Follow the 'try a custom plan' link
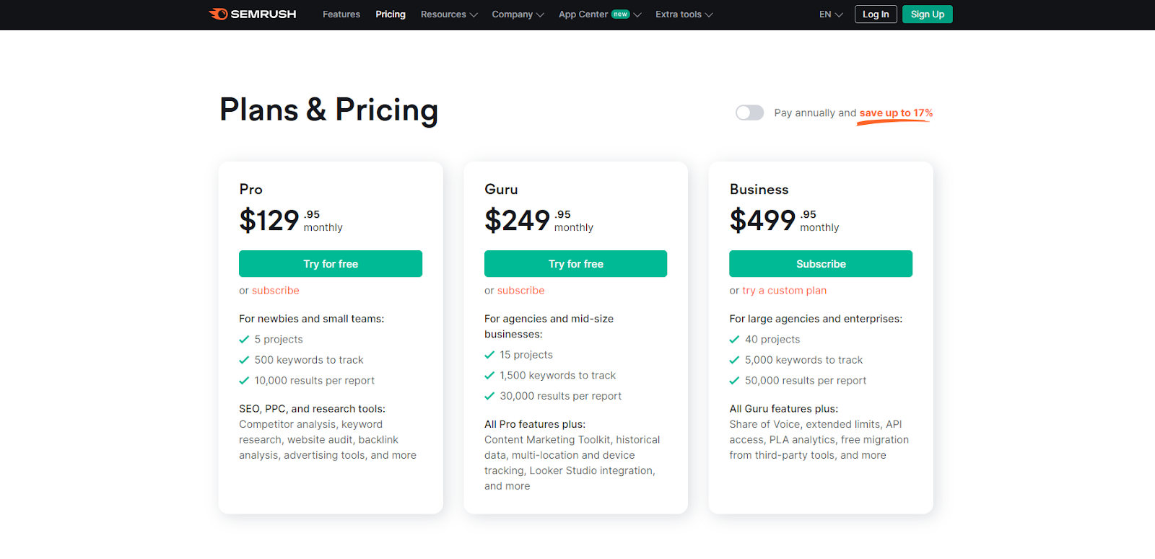The width and height of the screenshot is (1155, 559). click(x=785, y=291)
